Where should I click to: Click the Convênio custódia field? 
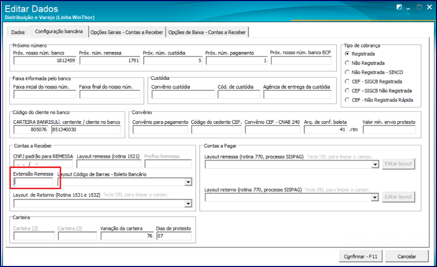click(183, 94)
